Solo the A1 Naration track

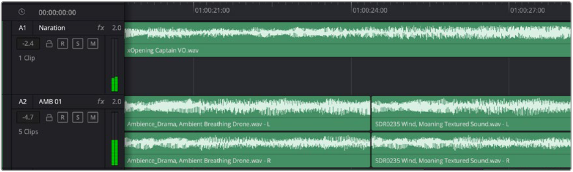[x=77, y=44]
